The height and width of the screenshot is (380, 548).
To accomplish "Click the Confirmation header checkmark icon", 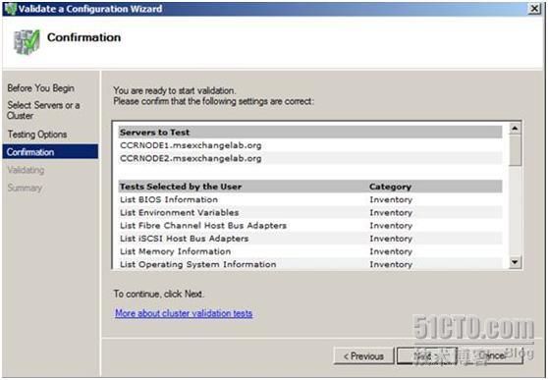I will pyautogui.click(x=27, y=42).
